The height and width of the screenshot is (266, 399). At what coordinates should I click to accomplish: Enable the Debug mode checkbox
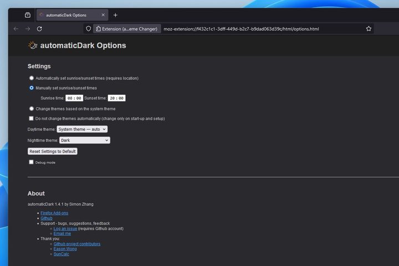coord(31,162)
